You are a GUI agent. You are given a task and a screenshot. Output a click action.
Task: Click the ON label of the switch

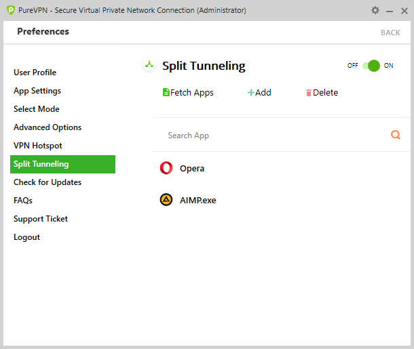[x=388, y=66]
